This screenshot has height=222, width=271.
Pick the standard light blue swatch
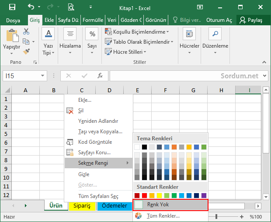click(181, 195)
